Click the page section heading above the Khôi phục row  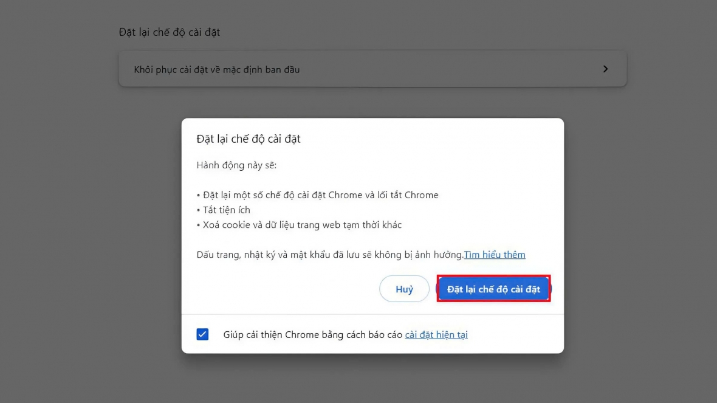[170, 32]
